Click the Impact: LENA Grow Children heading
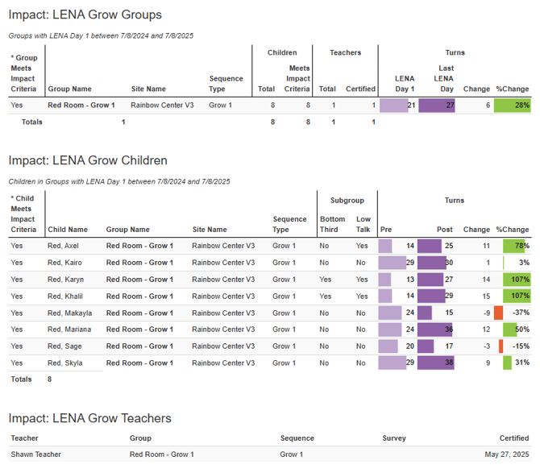This screenshot has width=540, height=473. [x=88, y=160]
